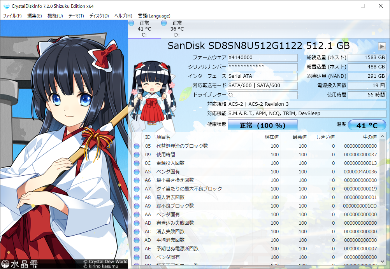Open the ヘルプ(H) menu

point(123,16)
